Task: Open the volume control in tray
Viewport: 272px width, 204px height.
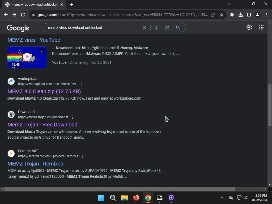Action: click(245, 198)
